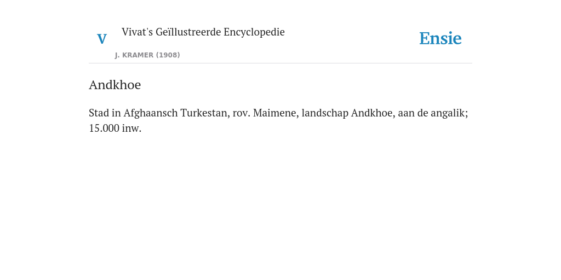Click the year (1908) beside the author
The image size is (561, 280).
coord(168,55)
